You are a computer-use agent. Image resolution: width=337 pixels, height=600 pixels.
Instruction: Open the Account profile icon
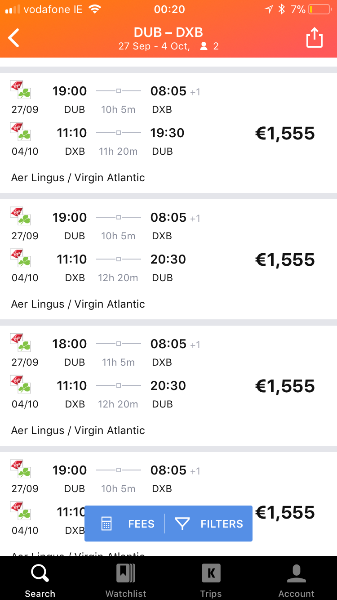tap(296, 574)
